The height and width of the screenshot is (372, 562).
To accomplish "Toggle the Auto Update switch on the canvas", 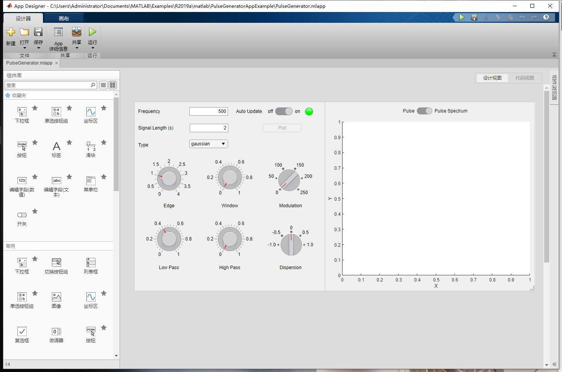I will pyautogui.click(x=284, y=111).
